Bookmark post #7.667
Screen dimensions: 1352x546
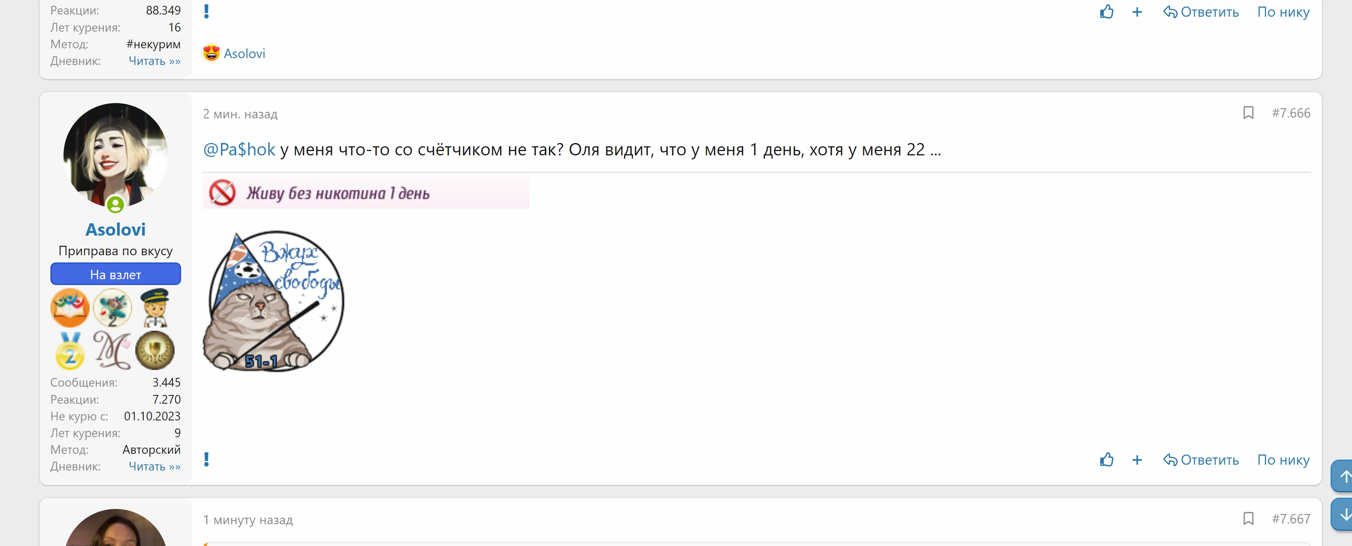coord(1248,519)
